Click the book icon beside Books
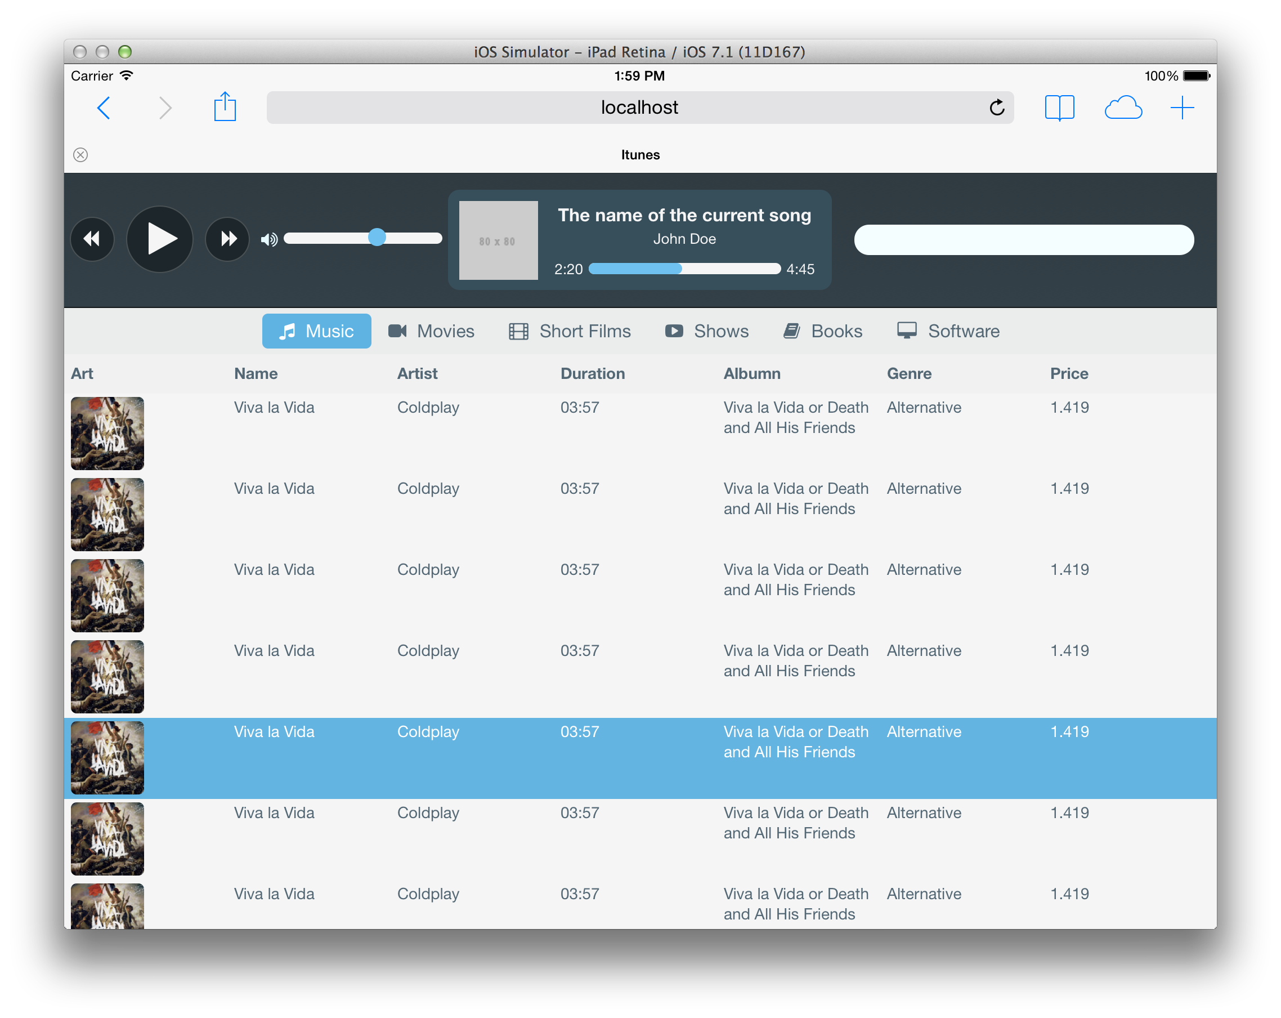The width and height of the screenshot is (1281, 1018). pos(791,331)
